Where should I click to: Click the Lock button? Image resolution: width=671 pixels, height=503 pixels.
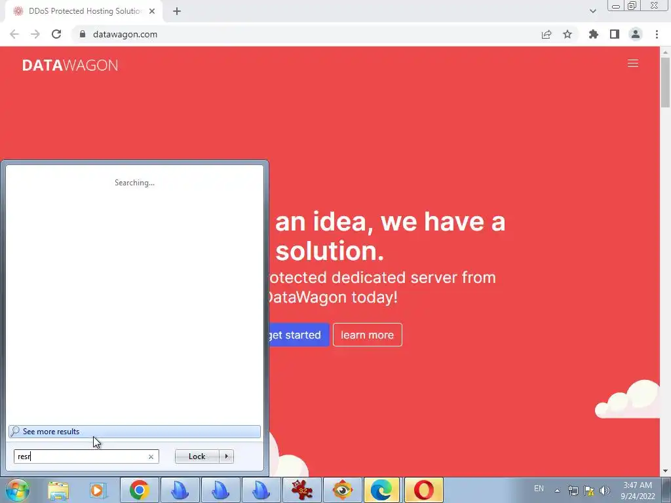click(197, 456)
